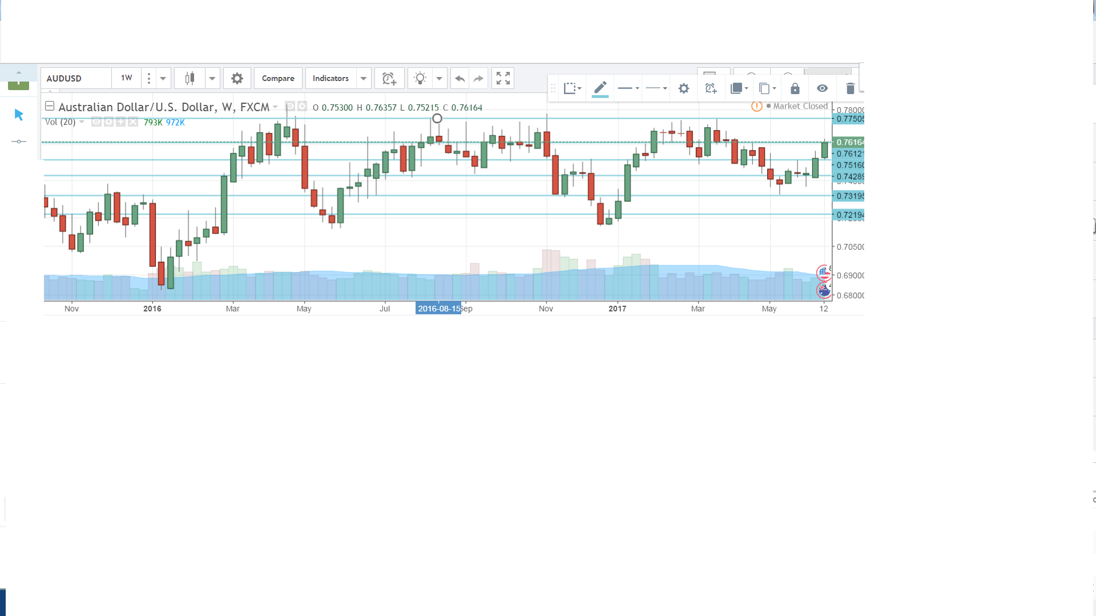Click the current price label 0.76164

pos(849,142)
